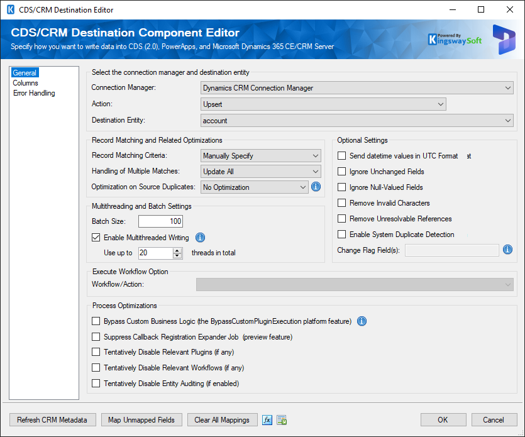Click the K app icon in the title bar
Screen dimensions: 525x437
[x=11, y=9]
